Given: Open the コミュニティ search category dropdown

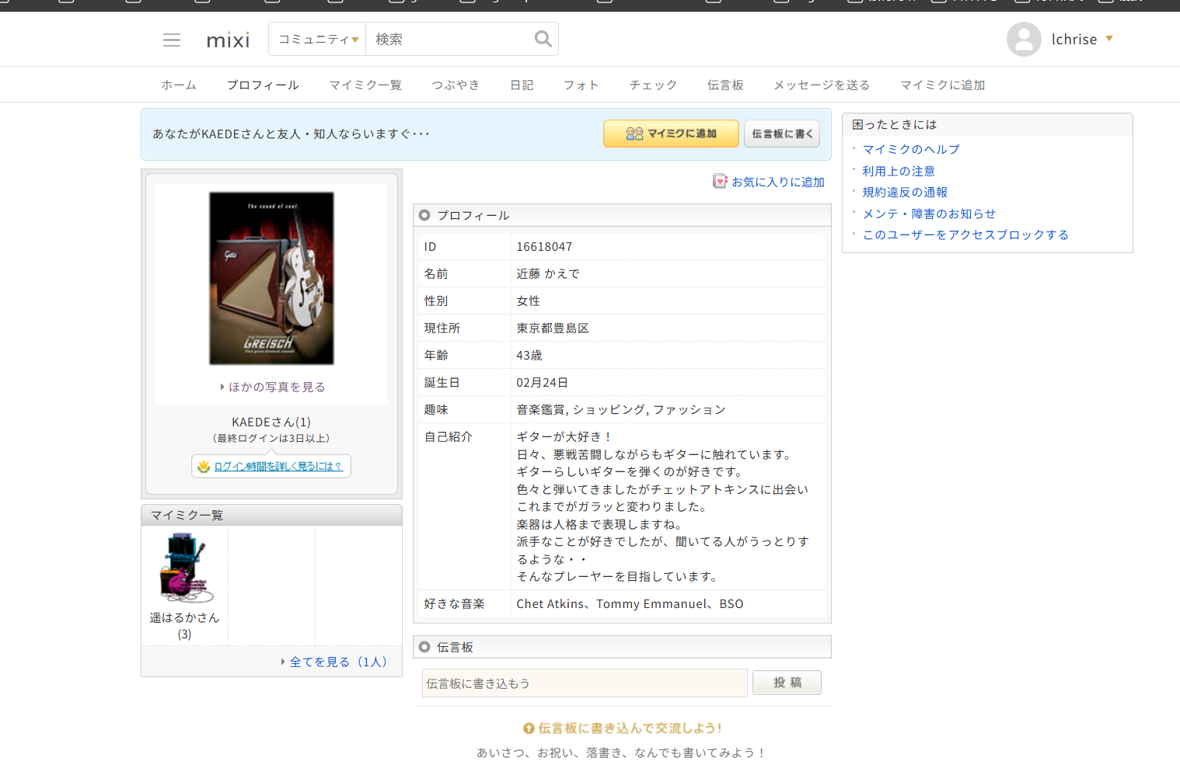Looking at the screenshot, I should (x=318, y=39).
